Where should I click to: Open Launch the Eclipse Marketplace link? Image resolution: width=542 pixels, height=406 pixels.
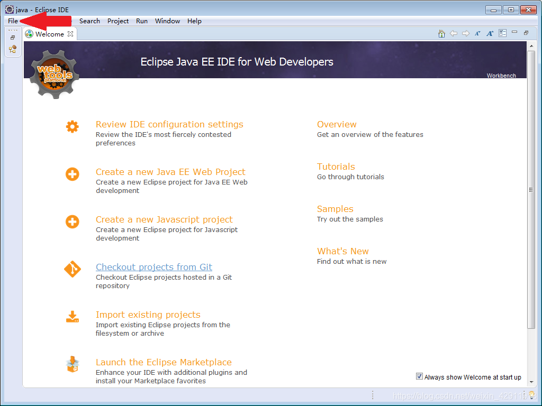(x=164, y=362)
